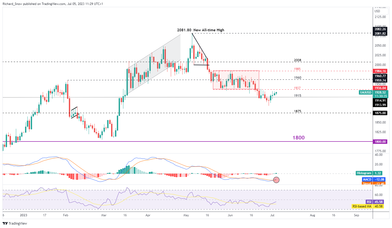Select the 1960.77 price axis tag
The height and width of the screenshot is (228, 392).
pos(380,76)
